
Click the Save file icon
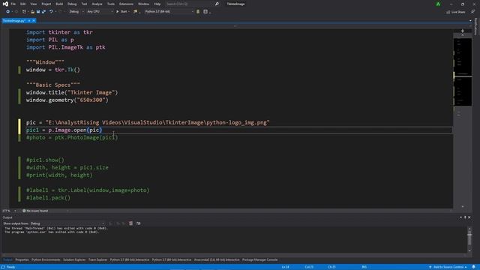pos(38,12)
